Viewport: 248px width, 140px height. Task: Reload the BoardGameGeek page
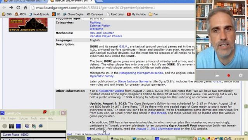[18, 8]
